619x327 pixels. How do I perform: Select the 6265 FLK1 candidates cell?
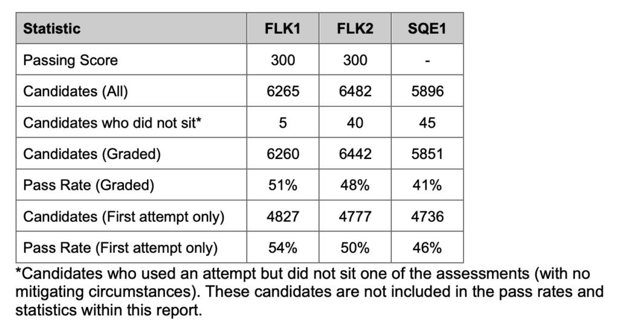point(283,92)
